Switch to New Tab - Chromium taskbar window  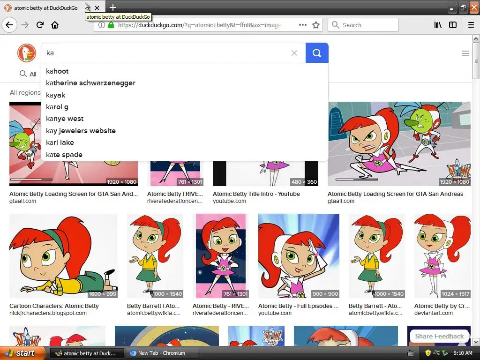click(x=162, y=353)
